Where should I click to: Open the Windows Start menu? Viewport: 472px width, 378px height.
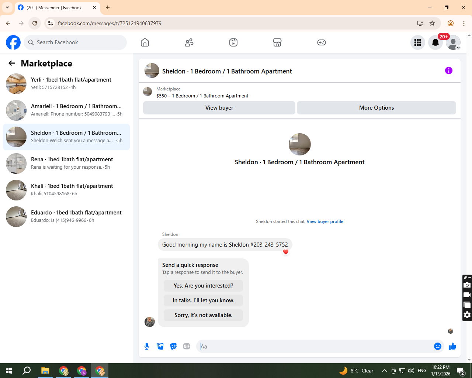(x=9, y=371)
